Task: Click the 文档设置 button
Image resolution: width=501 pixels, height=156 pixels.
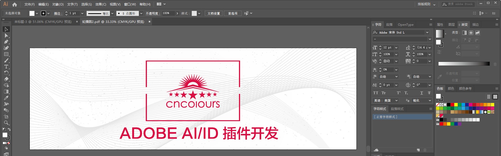Action: [x=214, y=13]
